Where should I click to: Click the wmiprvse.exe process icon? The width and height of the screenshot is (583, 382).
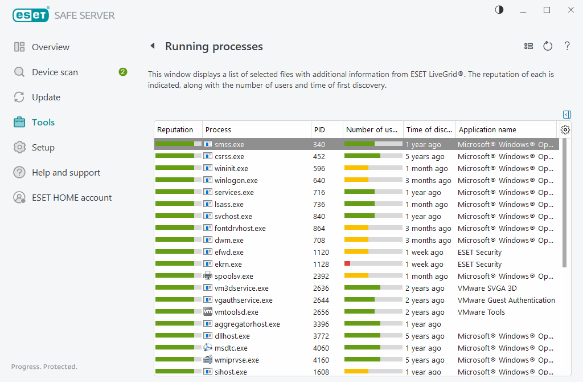208,360
